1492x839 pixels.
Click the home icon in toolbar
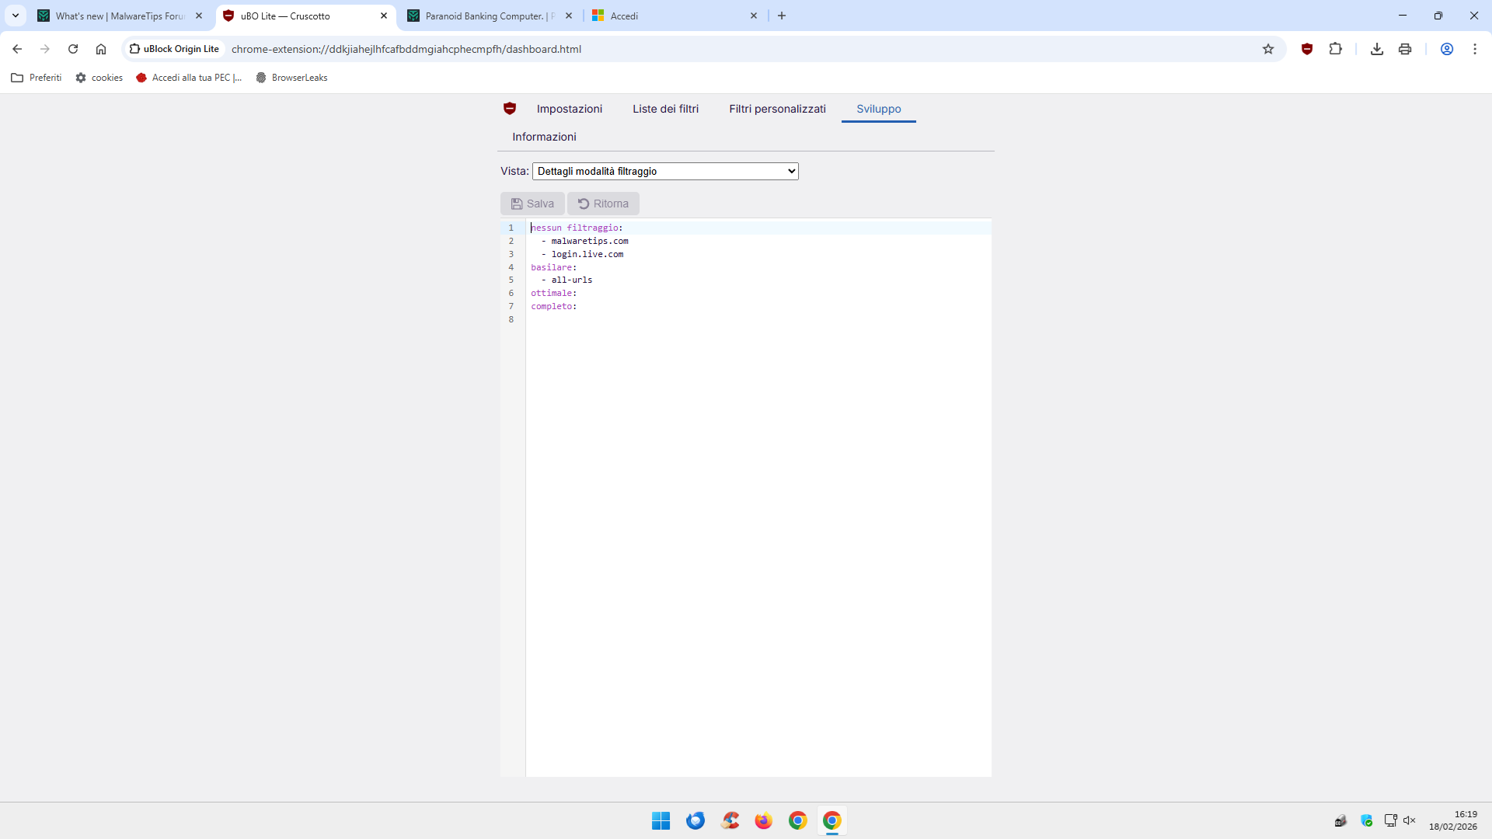tap(101, 49)
